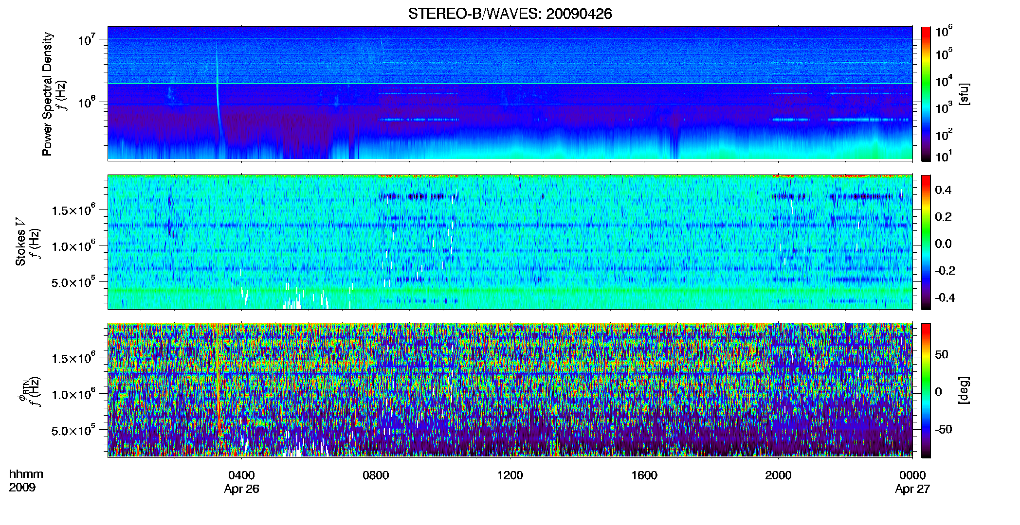Click the 1.5×10^6 tick label of Stokes V panel
The width and height of the screenshot is (1020, 525).
(x=73, y=210)
